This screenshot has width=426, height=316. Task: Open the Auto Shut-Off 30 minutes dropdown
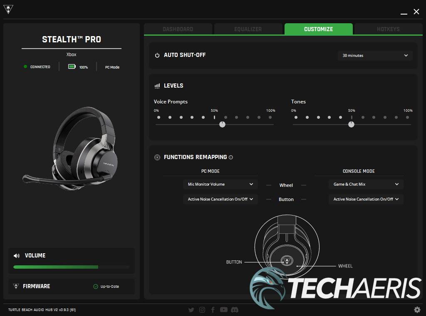click(x=375, y=55)
